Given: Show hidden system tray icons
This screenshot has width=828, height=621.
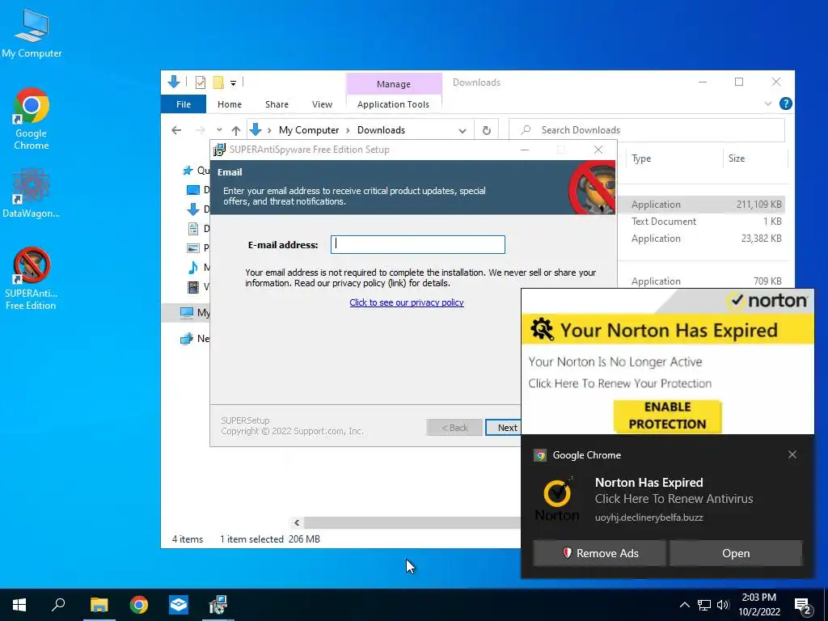Looking at the screenshot, I should tap(684, 605).
